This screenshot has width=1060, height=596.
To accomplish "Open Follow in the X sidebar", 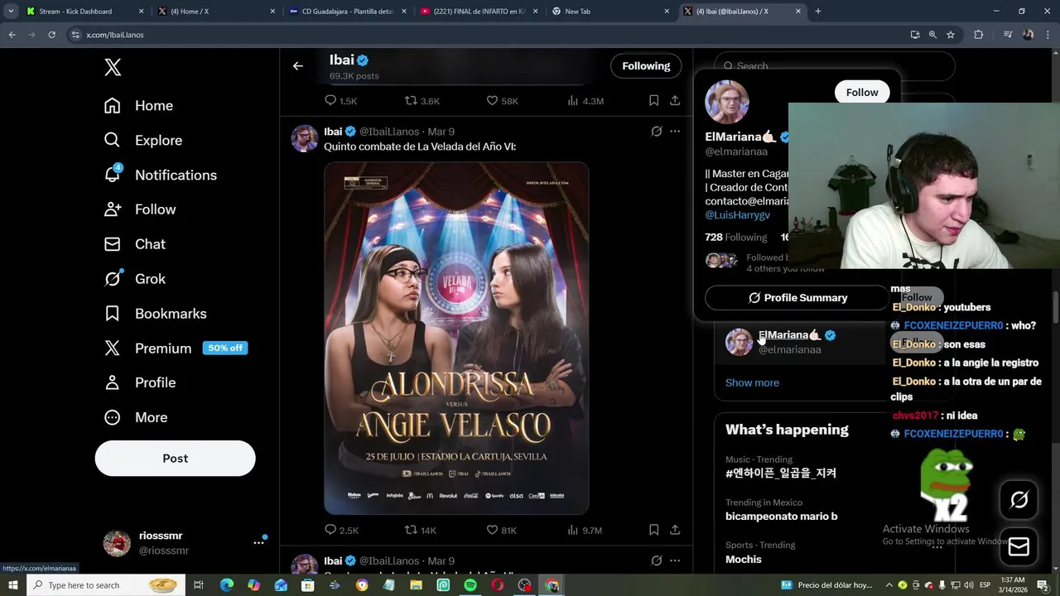I will (x=140, y=210).
